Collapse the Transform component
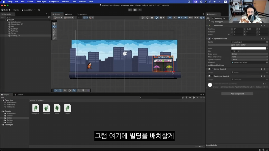Screen dimensions: 269x151 click(x=207, y=26)
